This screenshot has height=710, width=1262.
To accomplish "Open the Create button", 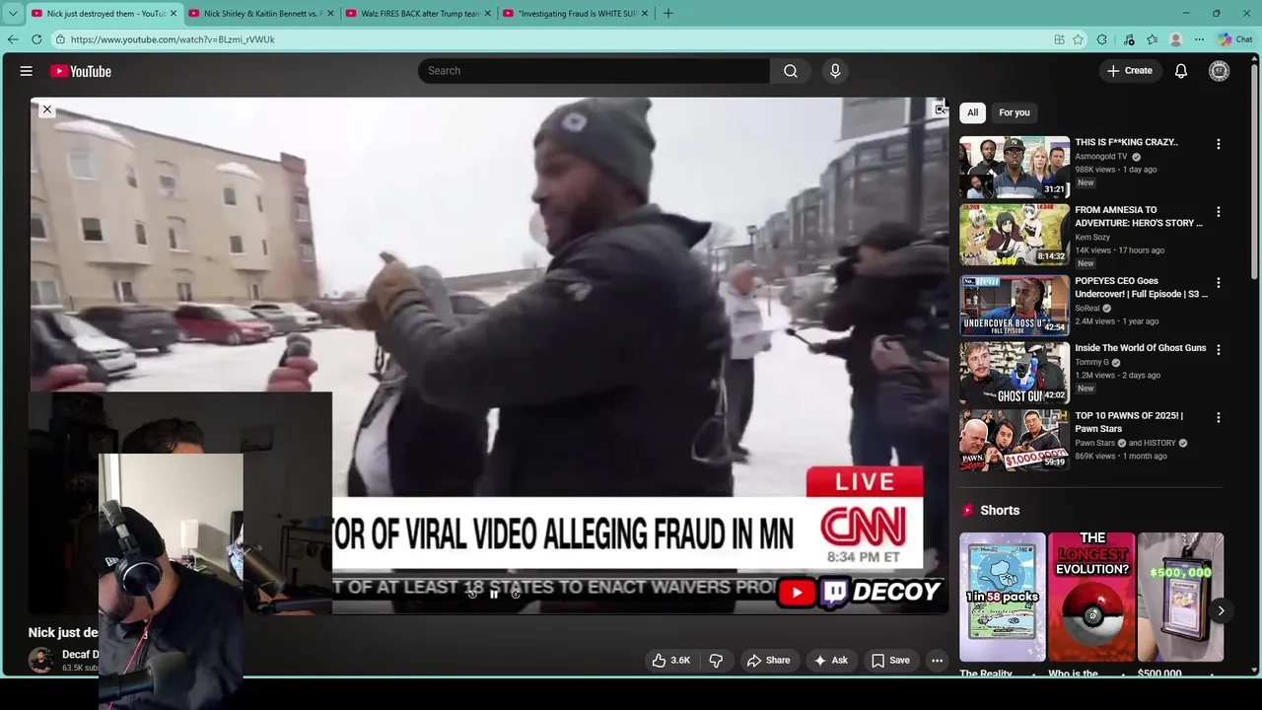I will (x=1130, y=71).
